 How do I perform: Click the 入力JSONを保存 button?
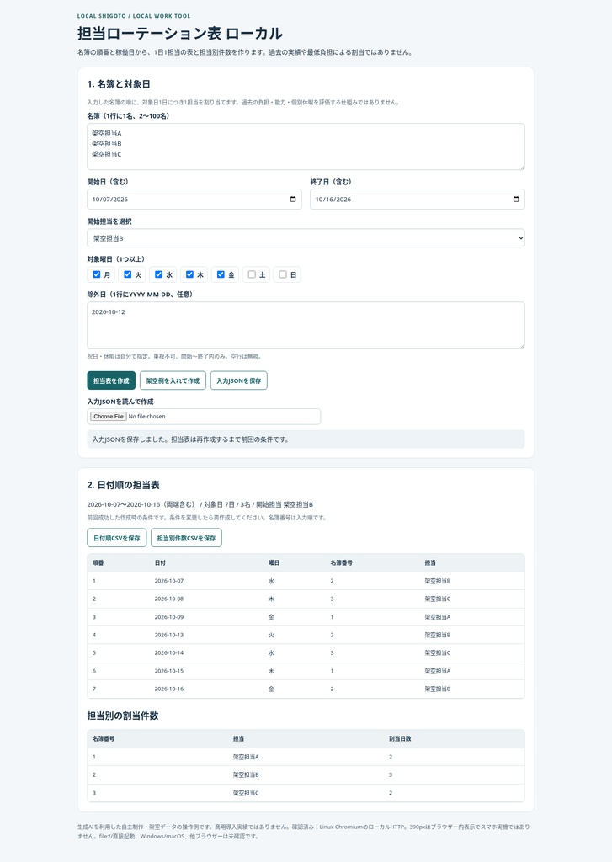coord(238,380)
